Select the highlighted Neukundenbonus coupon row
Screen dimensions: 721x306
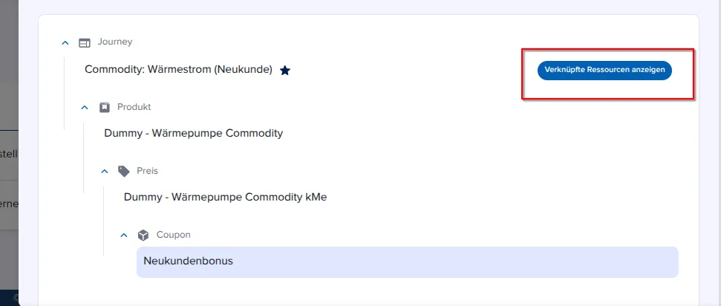point(408,262)
